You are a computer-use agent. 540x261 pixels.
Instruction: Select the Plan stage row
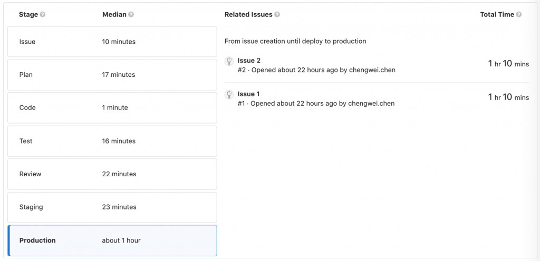[x=112, y=75]
